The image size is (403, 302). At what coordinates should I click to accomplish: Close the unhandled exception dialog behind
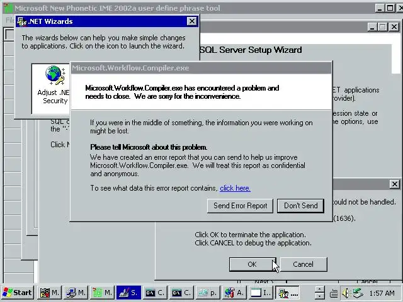[x=395, y=184]
